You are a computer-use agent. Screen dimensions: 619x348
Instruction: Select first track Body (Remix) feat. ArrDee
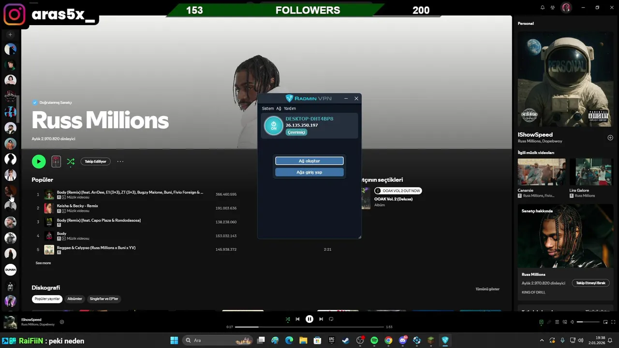pyautogui.click(x=130, y=192)
